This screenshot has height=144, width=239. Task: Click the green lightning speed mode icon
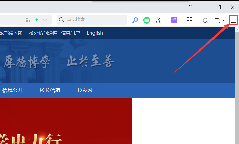tap(37, 20)
